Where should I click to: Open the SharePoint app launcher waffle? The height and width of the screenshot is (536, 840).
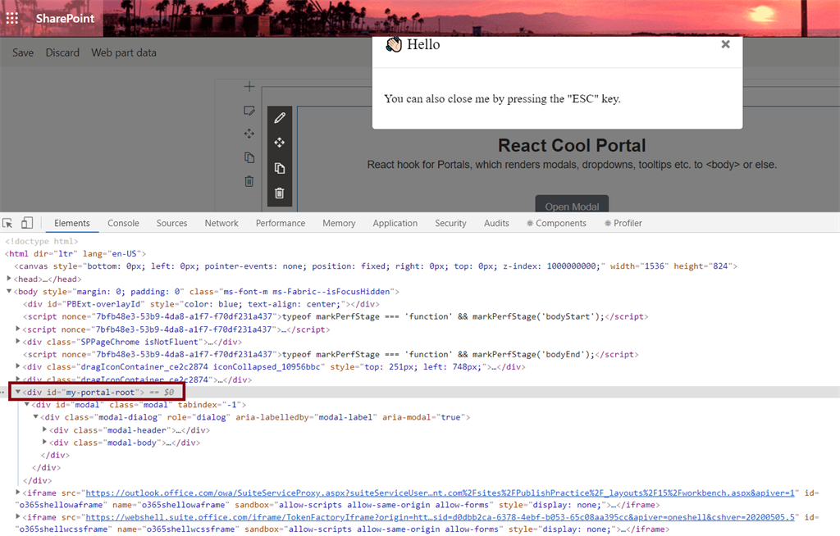[x=11, y=18]
